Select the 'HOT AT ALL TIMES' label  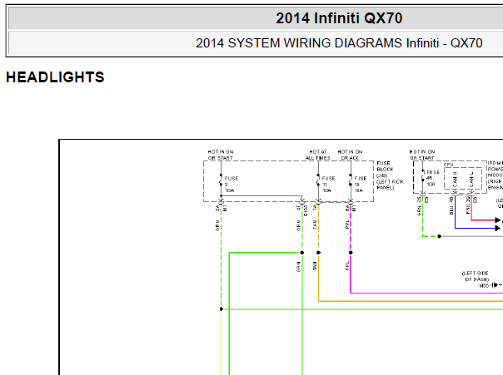[318, 155]
